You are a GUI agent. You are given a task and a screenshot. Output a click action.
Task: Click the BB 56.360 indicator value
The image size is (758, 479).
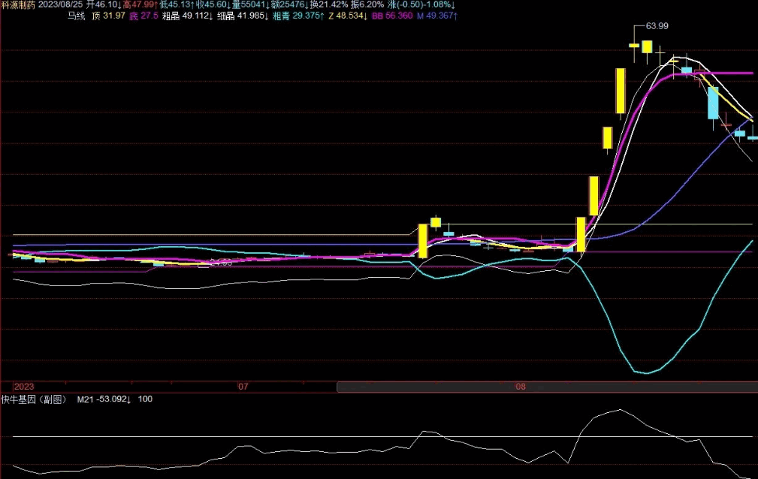[392, 16]
